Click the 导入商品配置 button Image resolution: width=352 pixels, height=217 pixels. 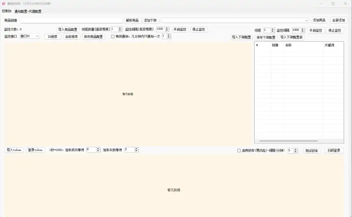tap(68, 29)
